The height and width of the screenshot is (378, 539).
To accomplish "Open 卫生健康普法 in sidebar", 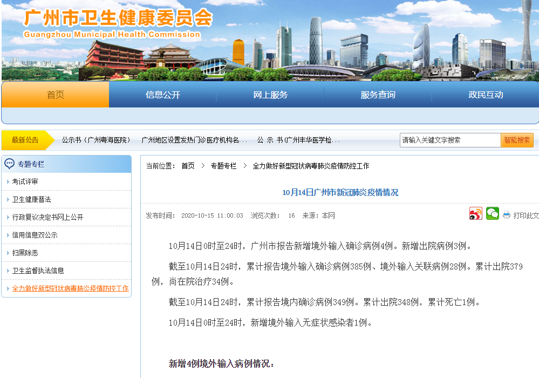I will coord(32,199).
